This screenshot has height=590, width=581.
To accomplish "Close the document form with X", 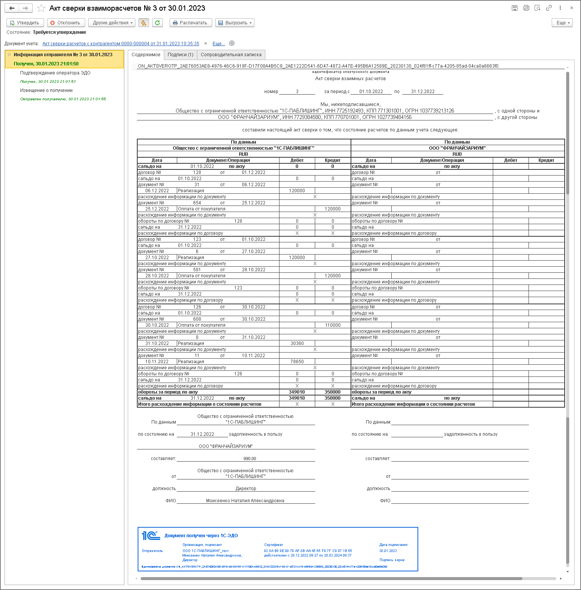I will click(571, 8).
